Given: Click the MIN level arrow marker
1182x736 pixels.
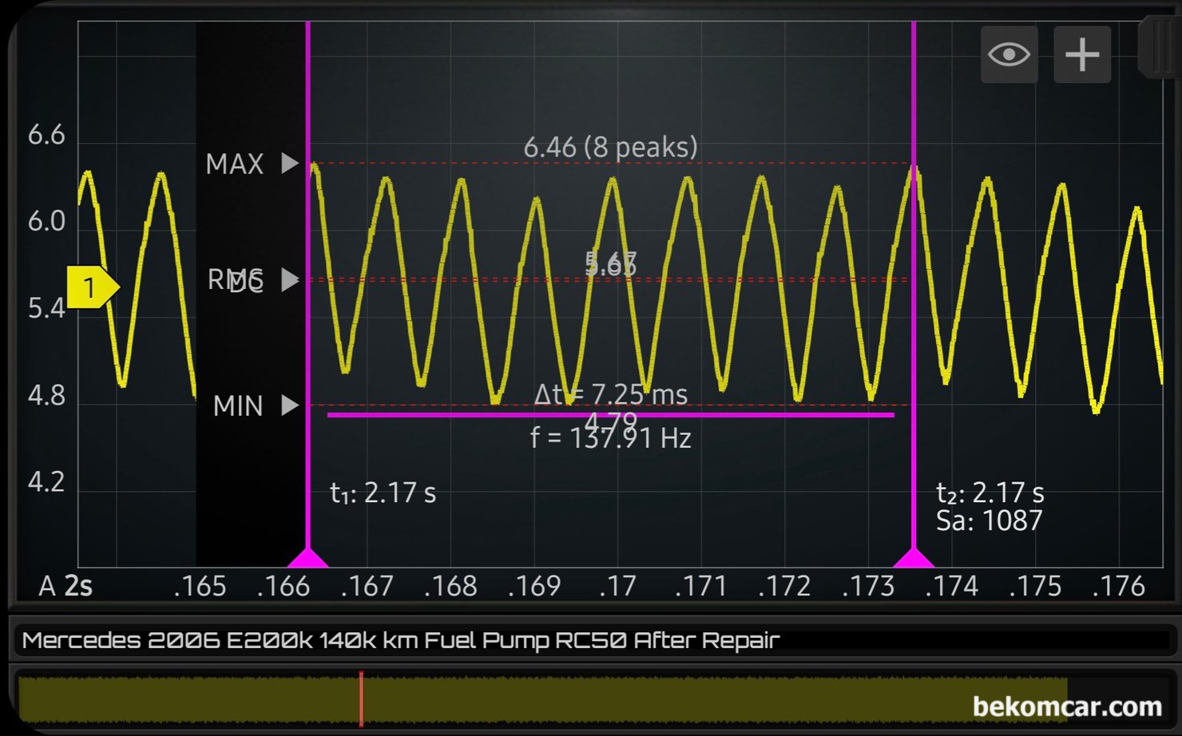Looking at the screenshot, I should pyautogui.click(x=290, y=406).
